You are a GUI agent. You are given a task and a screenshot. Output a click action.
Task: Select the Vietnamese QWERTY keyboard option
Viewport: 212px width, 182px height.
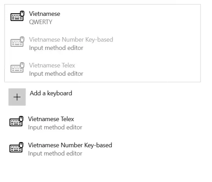click(x=102, y=18)
